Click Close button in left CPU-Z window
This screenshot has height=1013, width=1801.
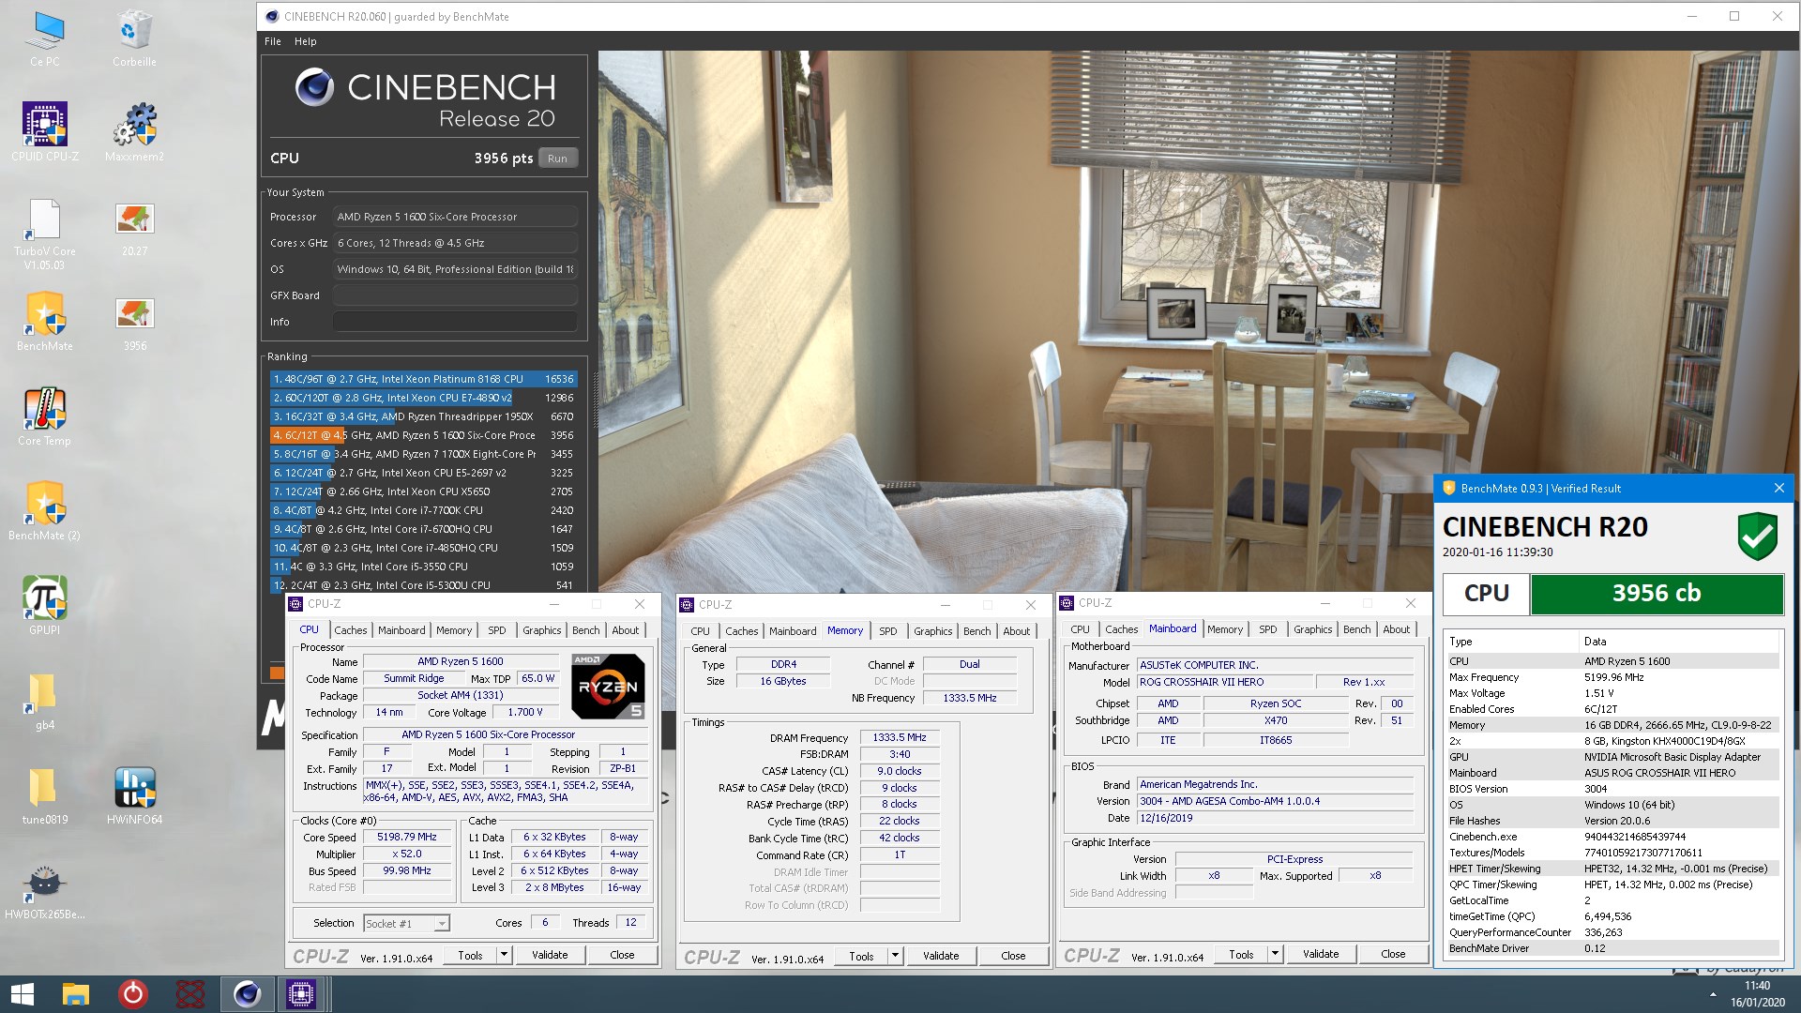pyautogui.click(x=622, y=955)
